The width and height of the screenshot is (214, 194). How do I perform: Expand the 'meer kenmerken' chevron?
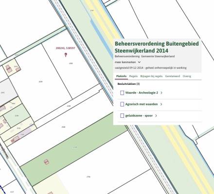tap(139, 62)
